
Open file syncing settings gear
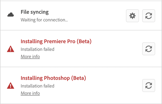132,16
